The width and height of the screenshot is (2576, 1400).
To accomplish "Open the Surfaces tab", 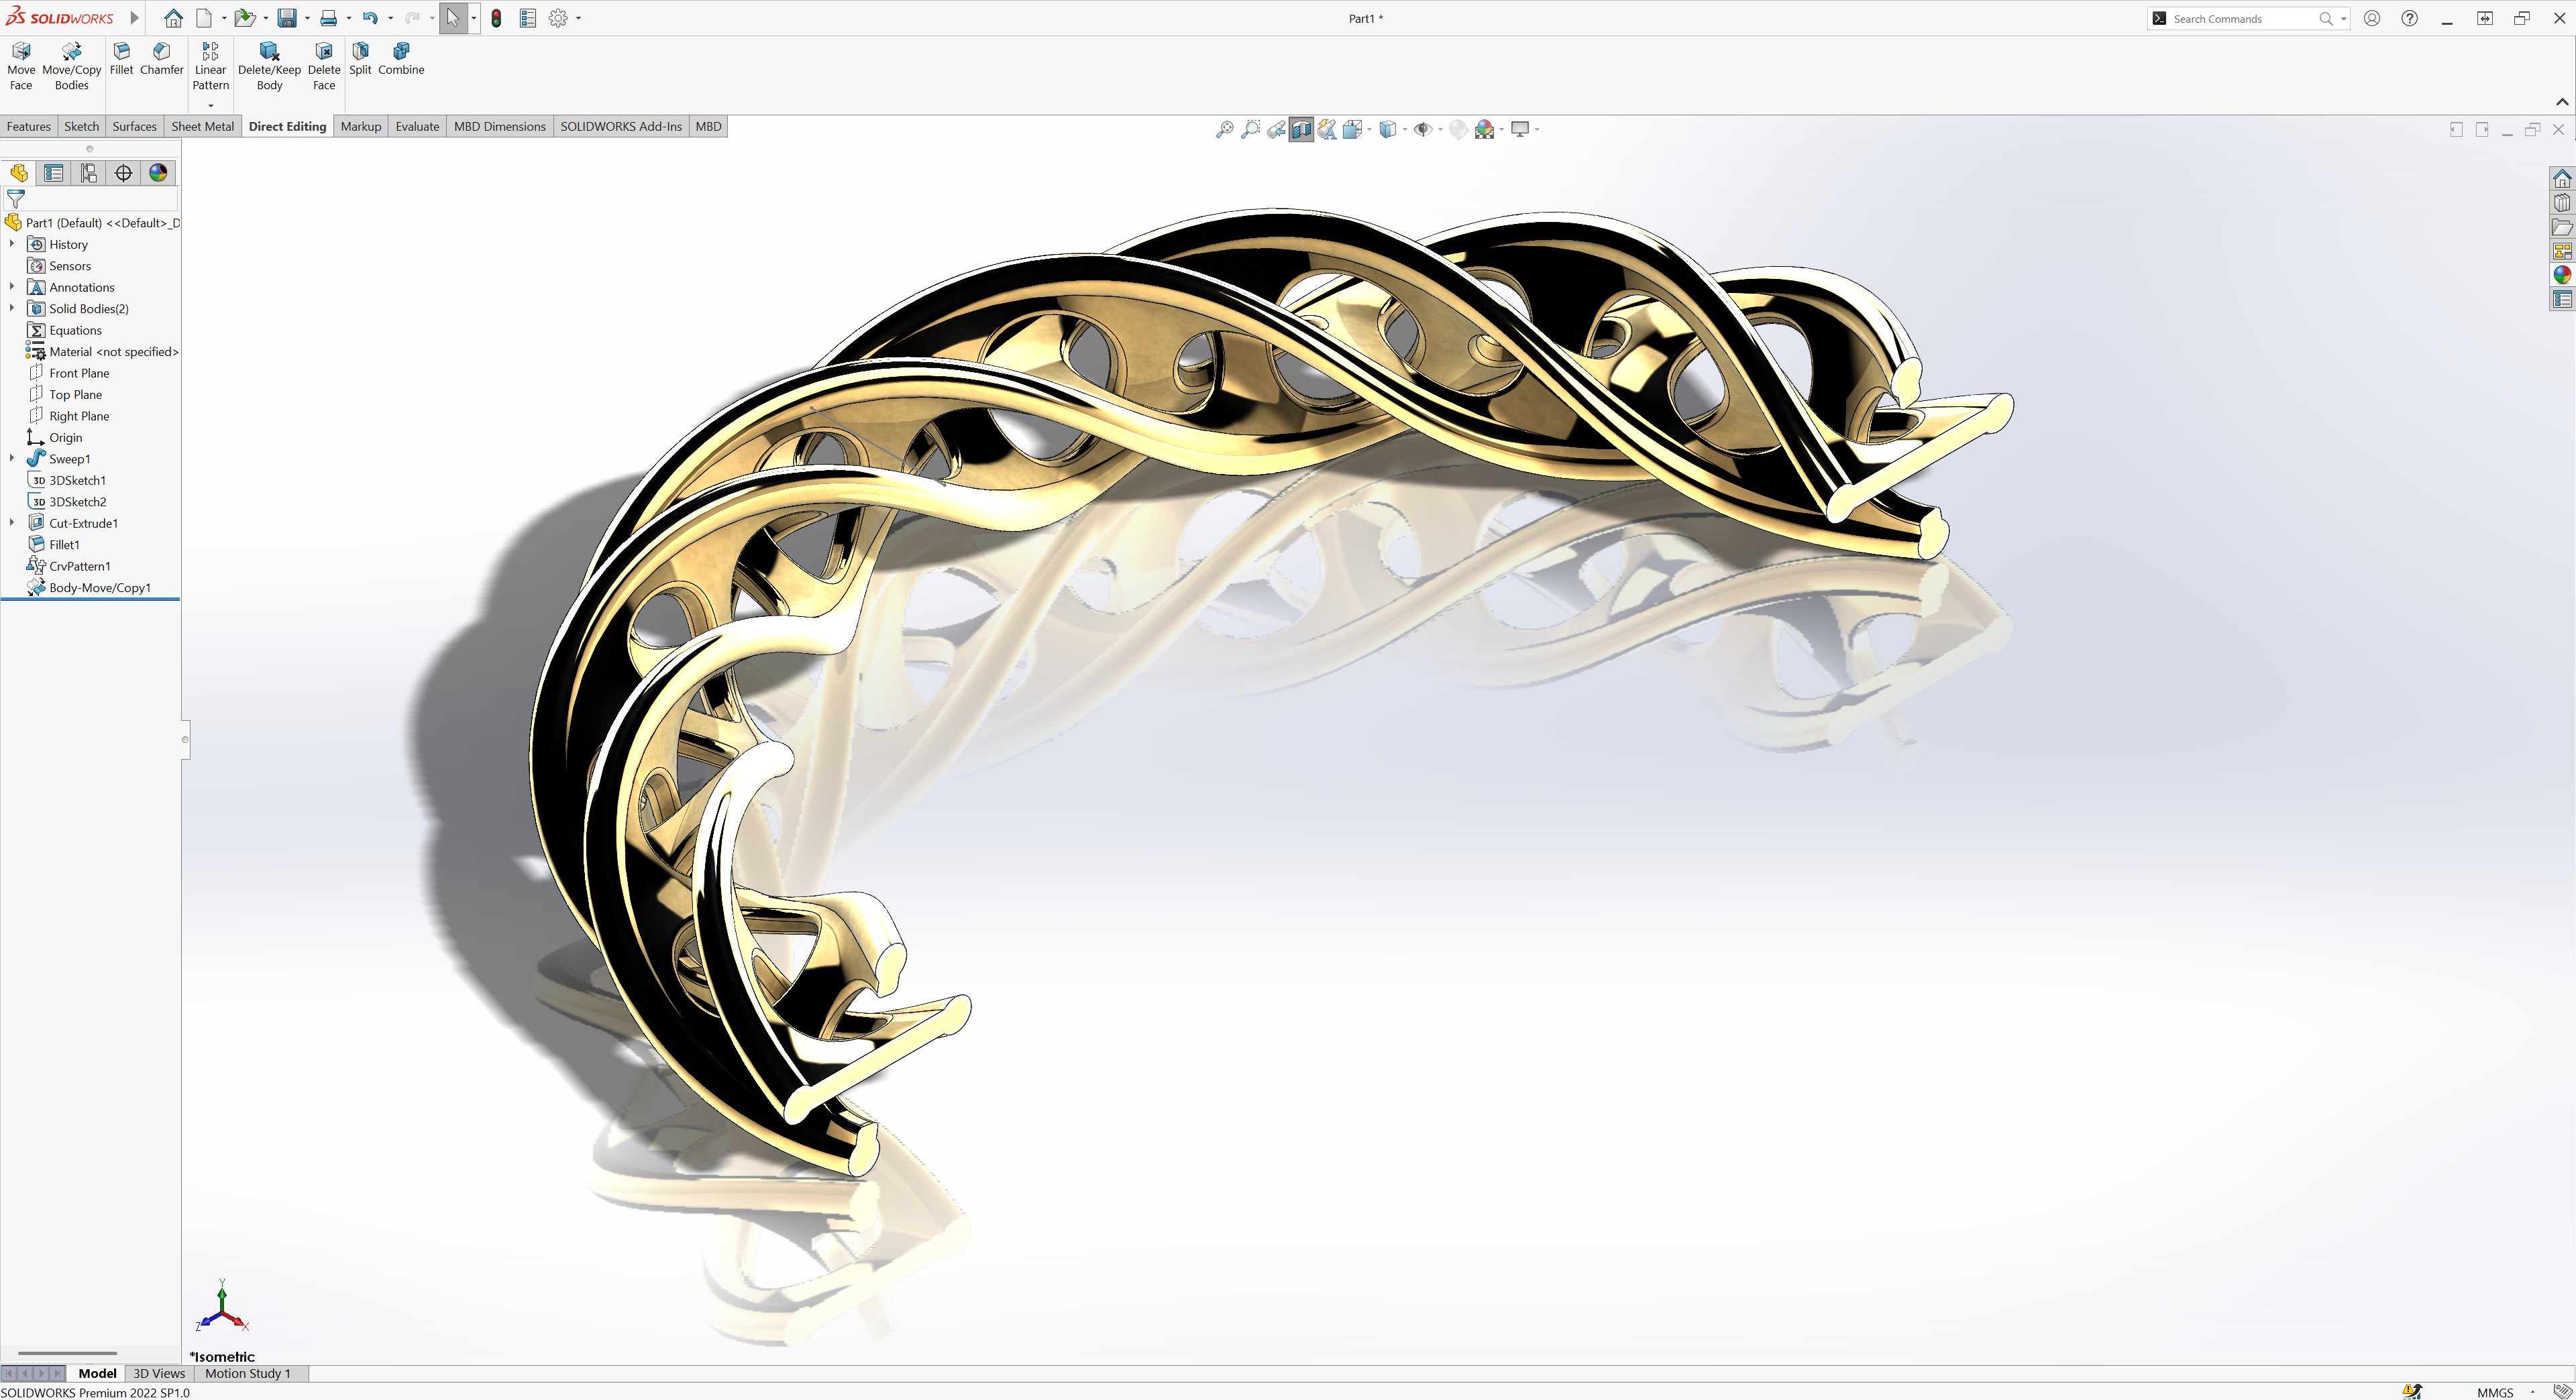I will click(x=134, y=126).
